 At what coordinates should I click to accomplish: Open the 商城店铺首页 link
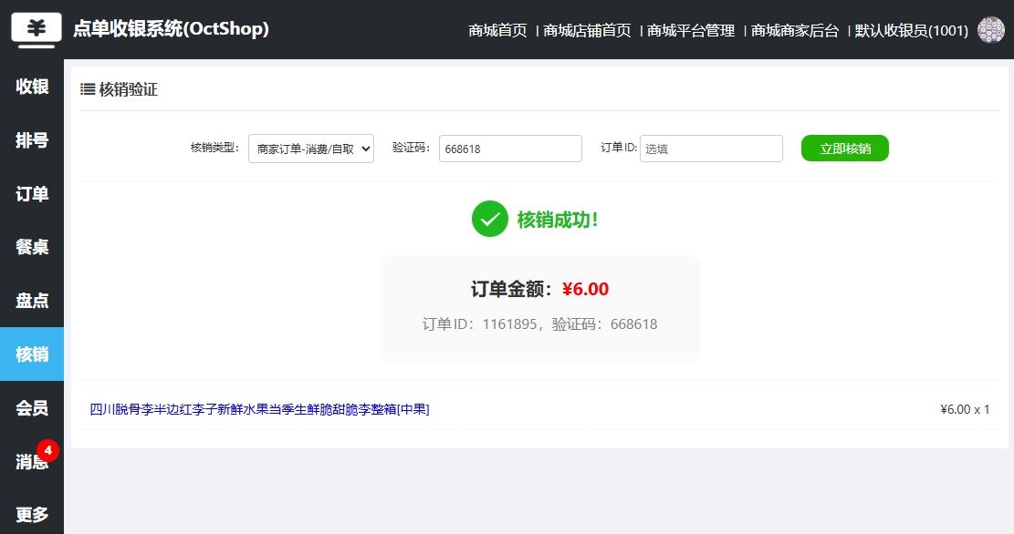pyautogui.click(x=587, y=30)
